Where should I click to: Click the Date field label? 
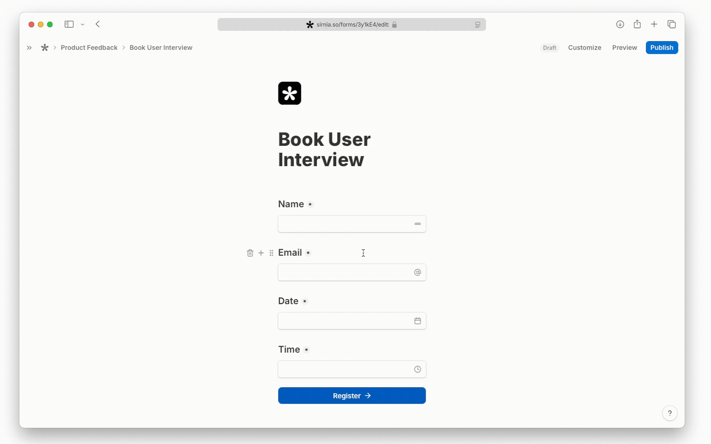click(288, 301)
